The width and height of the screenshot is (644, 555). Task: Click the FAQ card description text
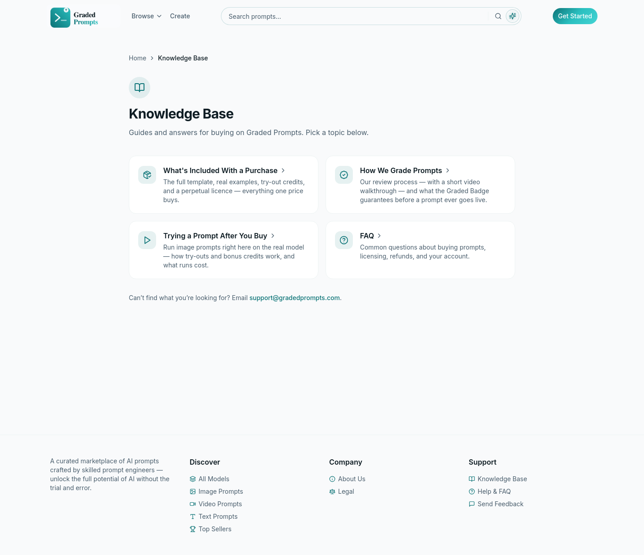pyautogui.click(x=423, y=252)
